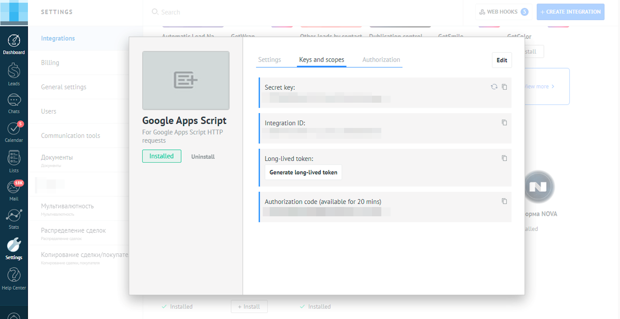The width and height of the screenshot is (620, 319).
Task: Click into the Search field
Action: 302,12
